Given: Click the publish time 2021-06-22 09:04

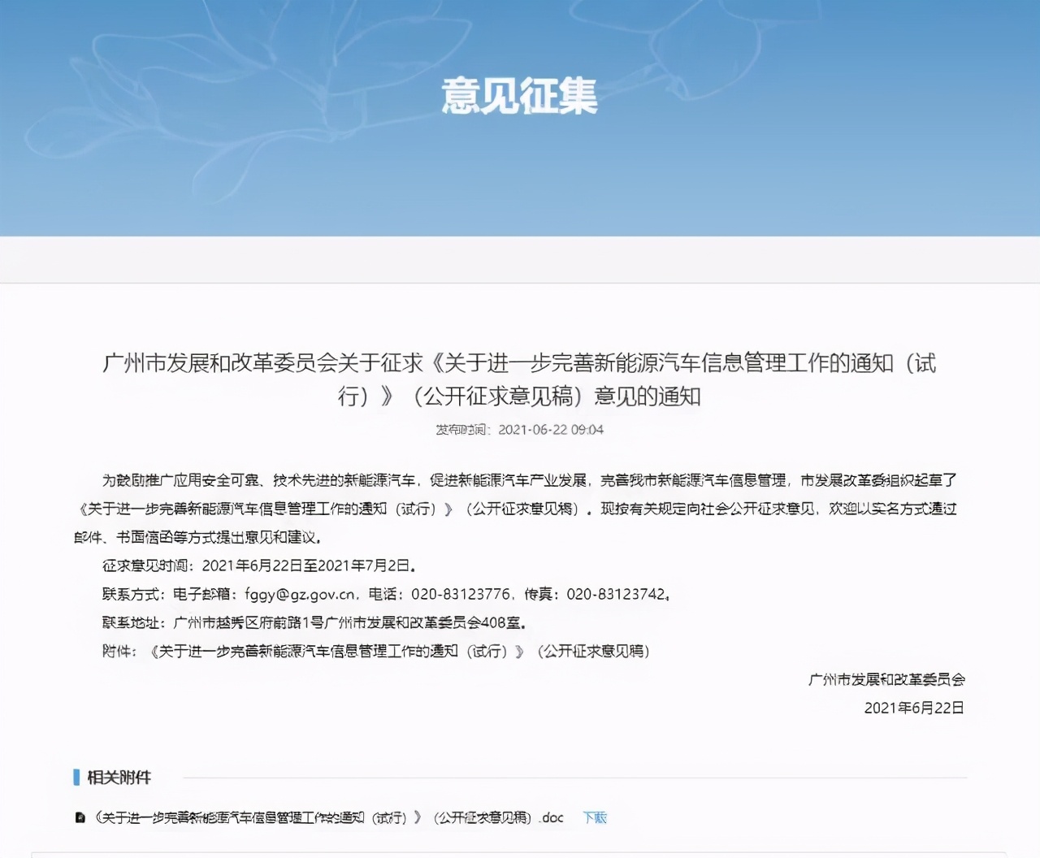Looking at the screenshot, I should 551,430.
